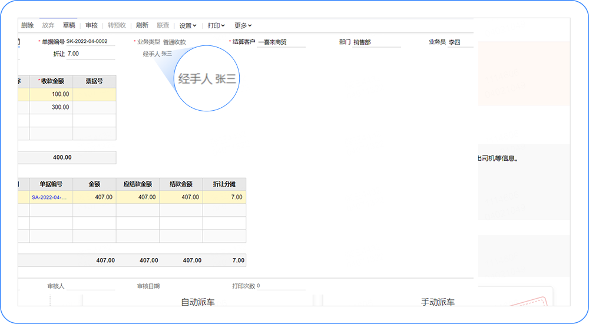Image resolution: width=589 pixels, height=324 pixels.
Task: Click the 草稿 (draft) toolbar button
Action: tap(69, 25)
